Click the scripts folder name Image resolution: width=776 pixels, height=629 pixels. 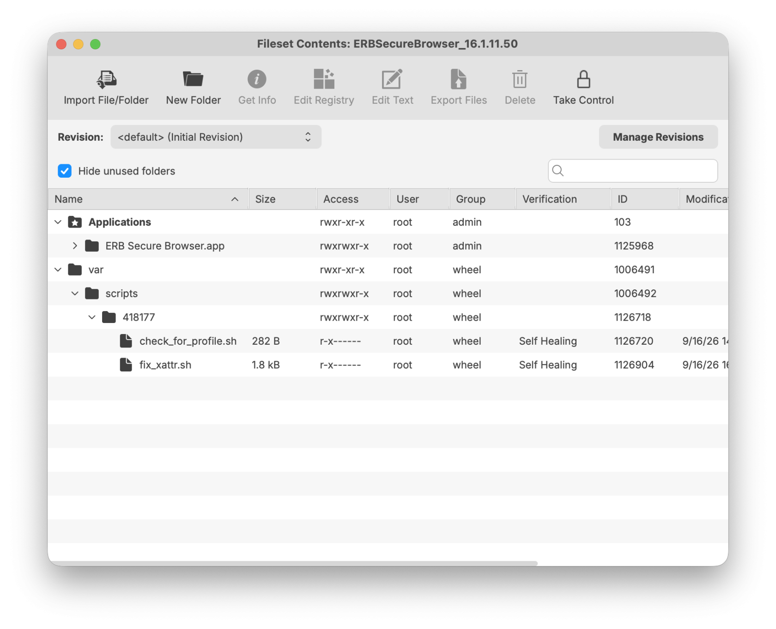[x=121, y=294]
